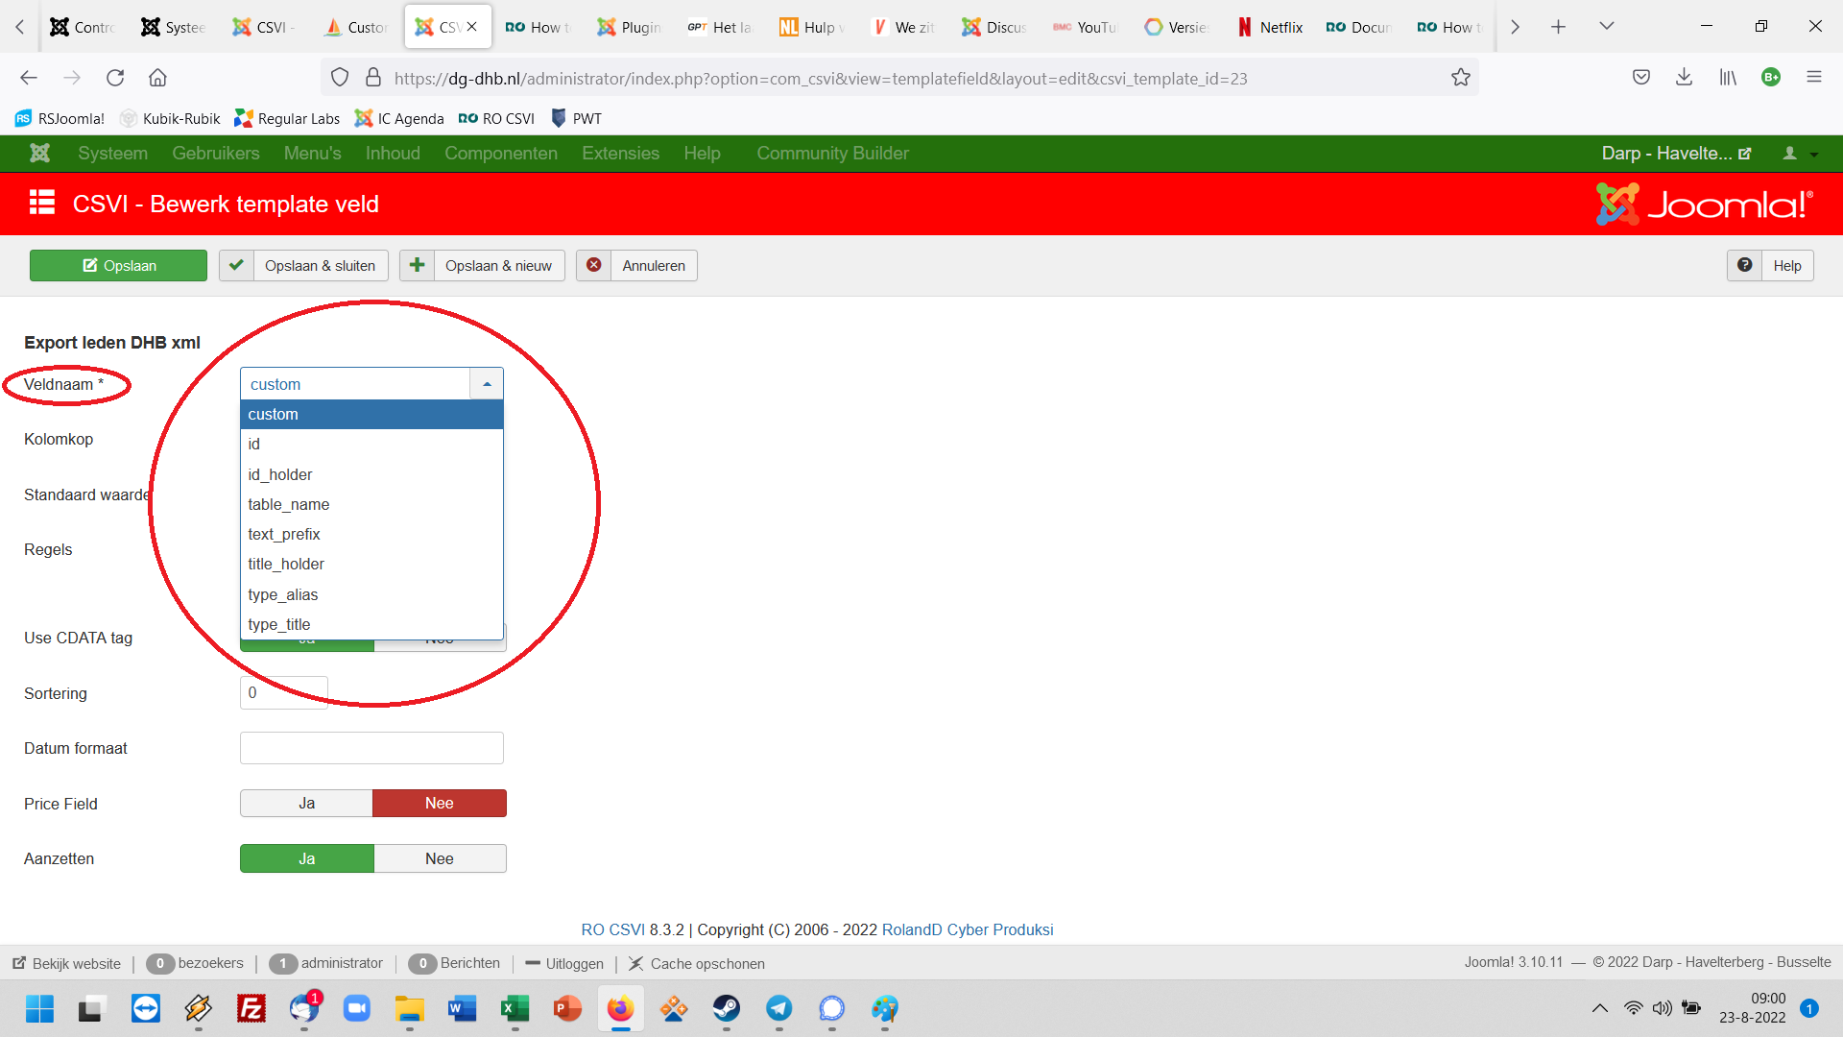
Task: Click the CSVI grid menu icon
Action: click(41, 203)
